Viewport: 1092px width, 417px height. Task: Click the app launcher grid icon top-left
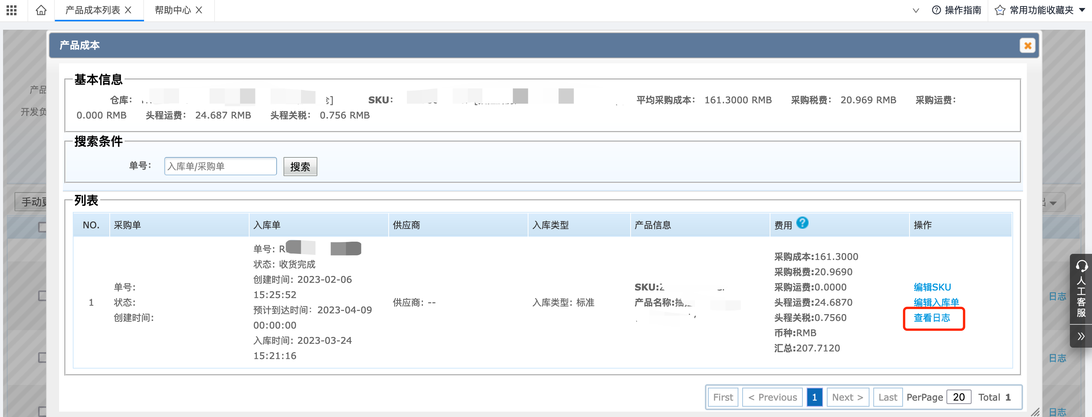click(x=11, y=10)
